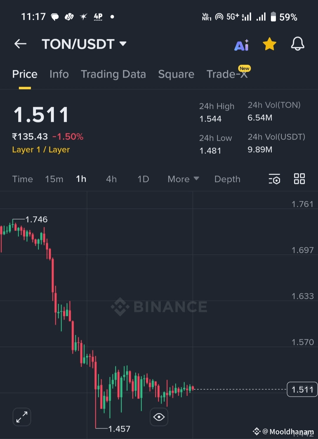Image resolution: width=318 pixels, height=439 pixels.
Task: Expand chart to fullscreen
Action: [22, 417]
